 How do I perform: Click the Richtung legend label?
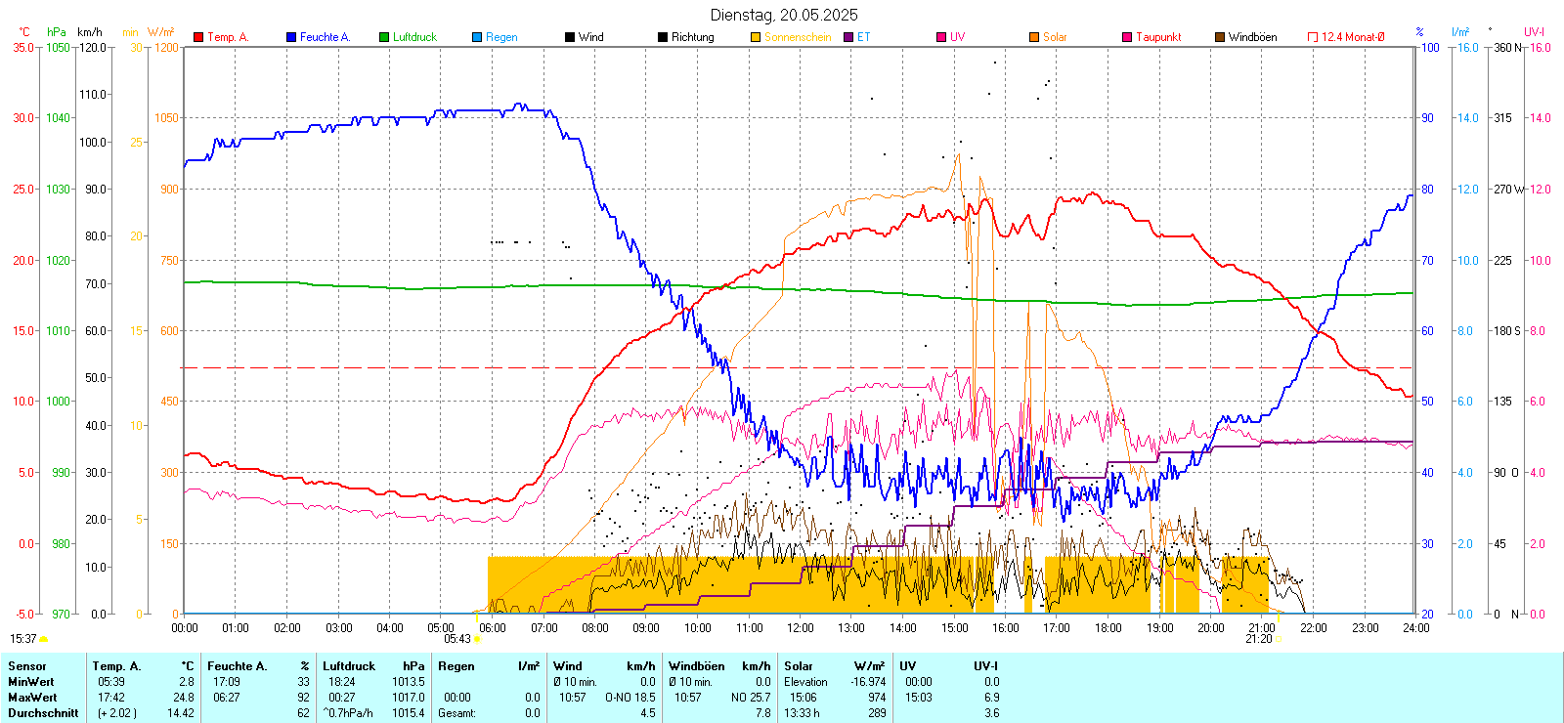pyautogui.click(x=692, y=37)
